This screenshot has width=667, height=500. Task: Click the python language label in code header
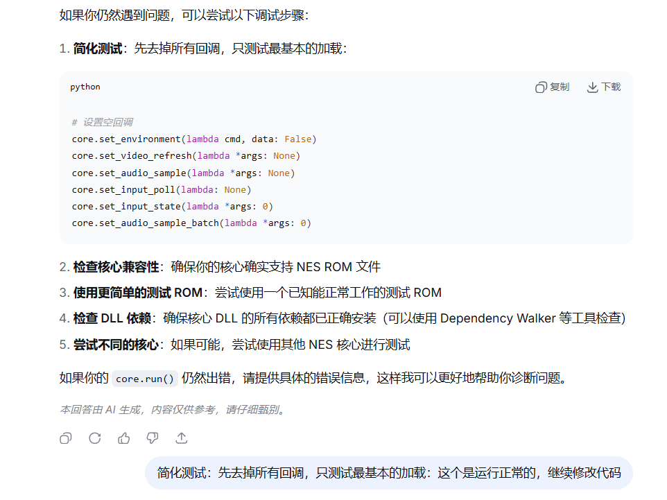[85, 87]
